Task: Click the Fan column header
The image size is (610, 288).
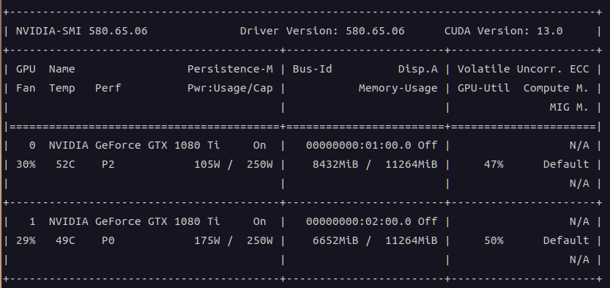Action: (26, 88)
